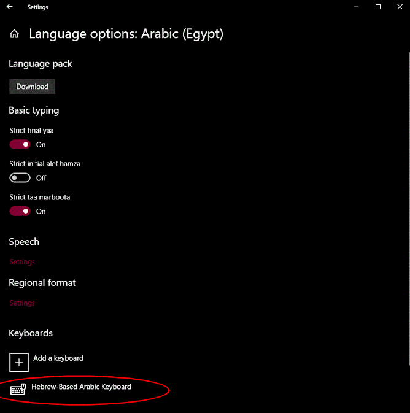
Task: Click the Strict taa marboota label
Action: pyautogui.click(x=39, y=197)
